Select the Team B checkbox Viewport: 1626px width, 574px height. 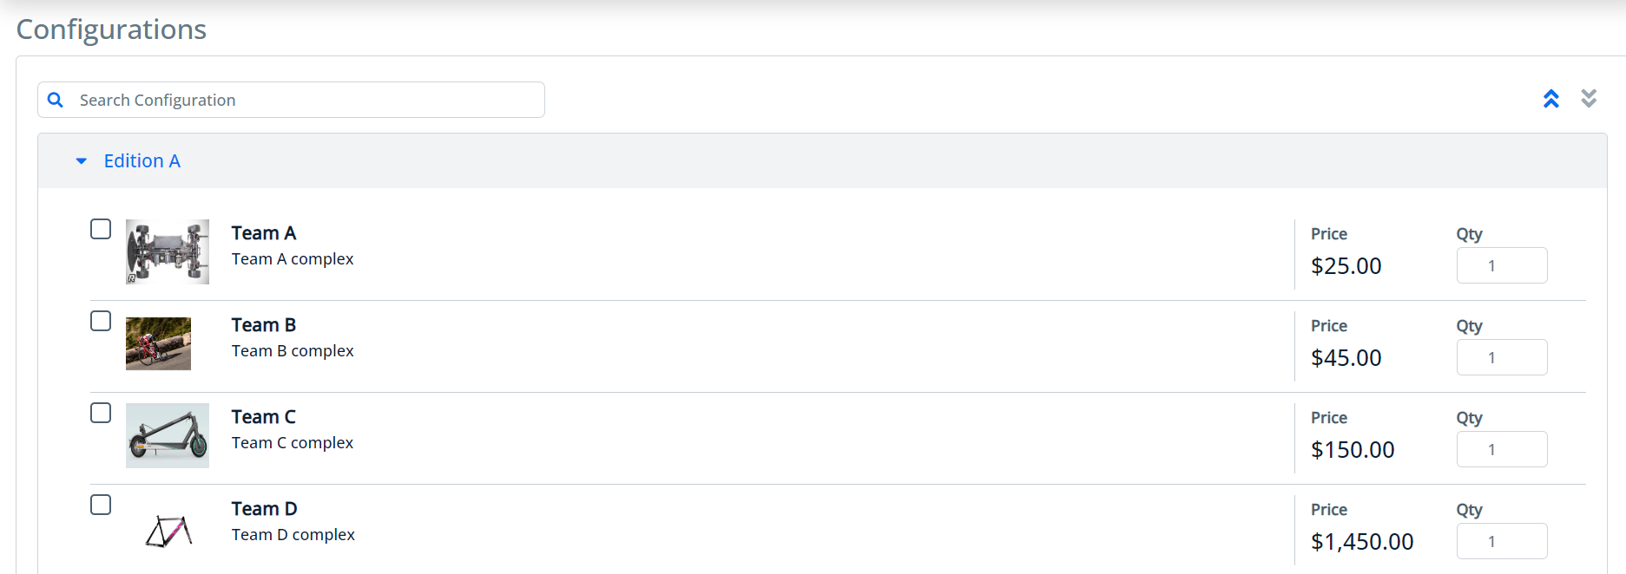point(101,321)
